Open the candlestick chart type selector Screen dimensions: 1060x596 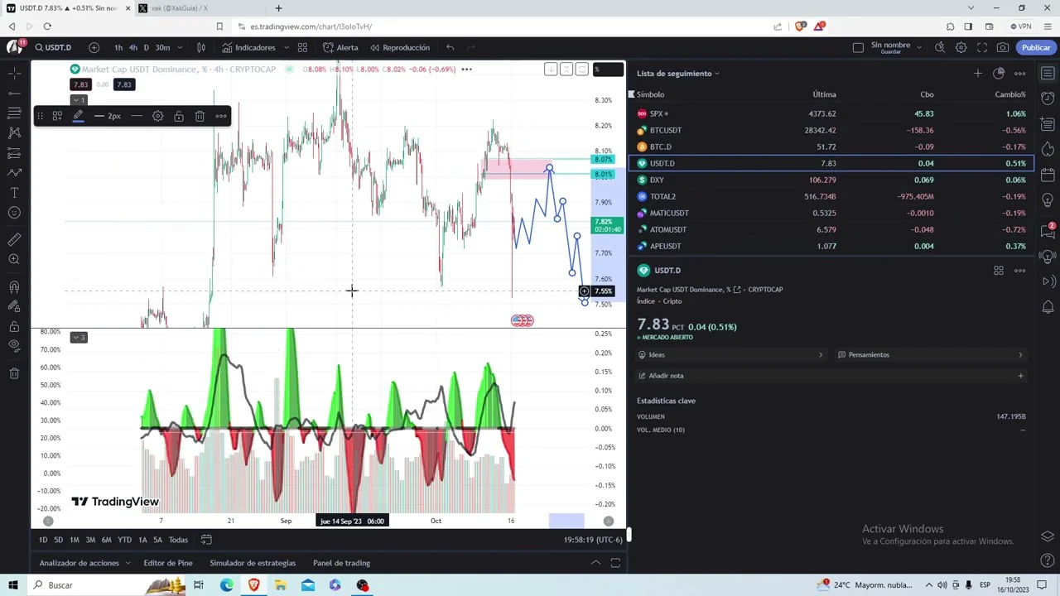click(x=200, y=47)
